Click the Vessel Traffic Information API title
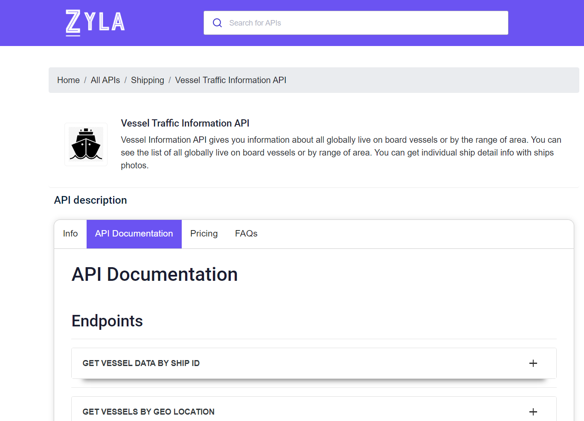Viewport: 584px width, 421px height. (x=185, y=123)
